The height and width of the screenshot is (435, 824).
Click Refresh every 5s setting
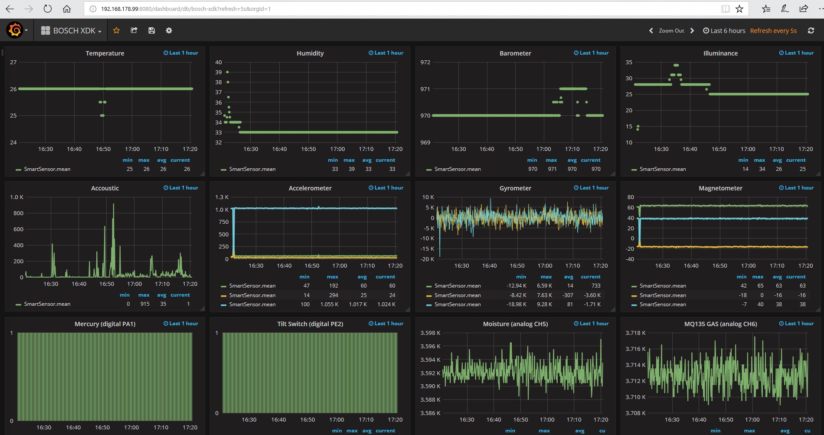point(773,30)
